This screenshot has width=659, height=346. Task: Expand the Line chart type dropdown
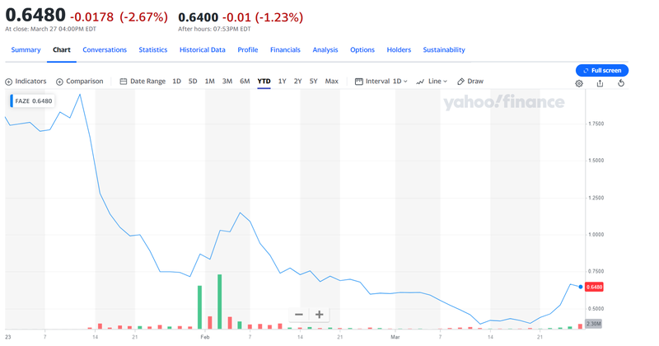pos(432,82)
